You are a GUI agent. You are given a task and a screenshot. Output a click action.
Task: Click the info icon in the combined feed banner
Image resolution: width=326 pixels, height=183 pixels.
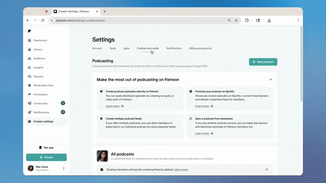(x=102, y=170)
